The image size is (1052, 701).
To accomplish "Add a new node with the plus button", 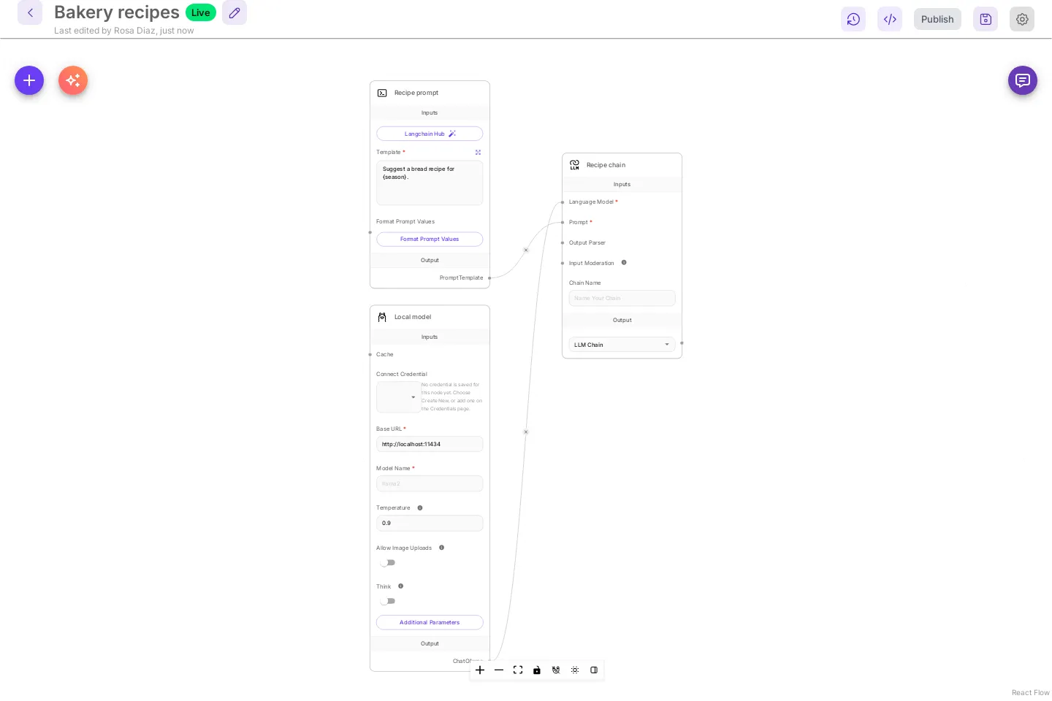I will [x=29, y=80].
